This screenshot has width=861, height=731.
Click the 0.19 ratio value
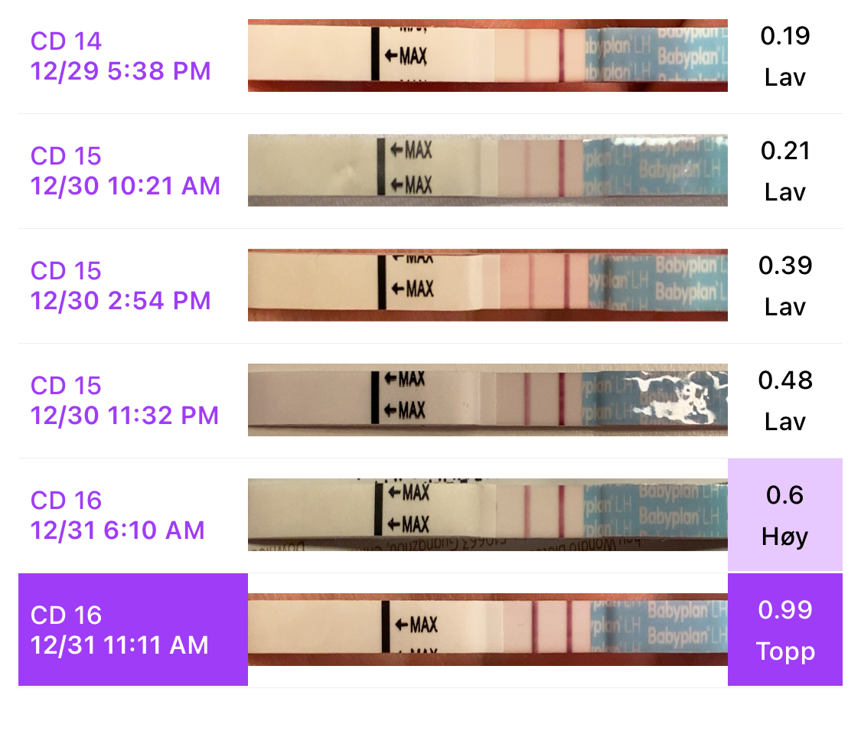click(785, 36)
